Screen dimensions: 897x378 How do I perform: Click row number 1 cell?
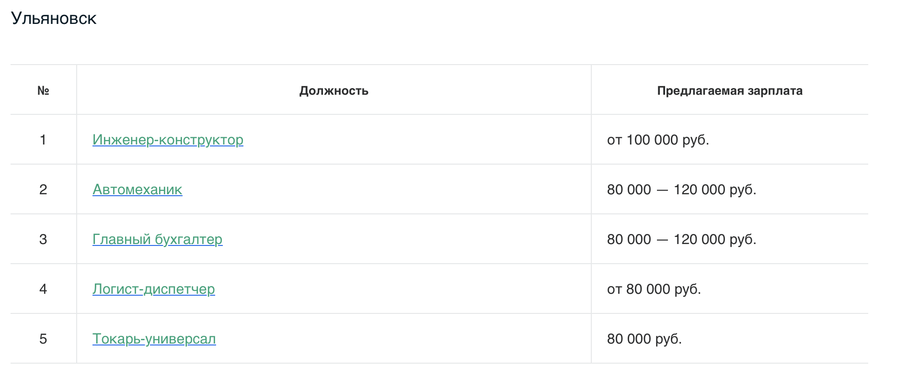[x=43, y=140]
